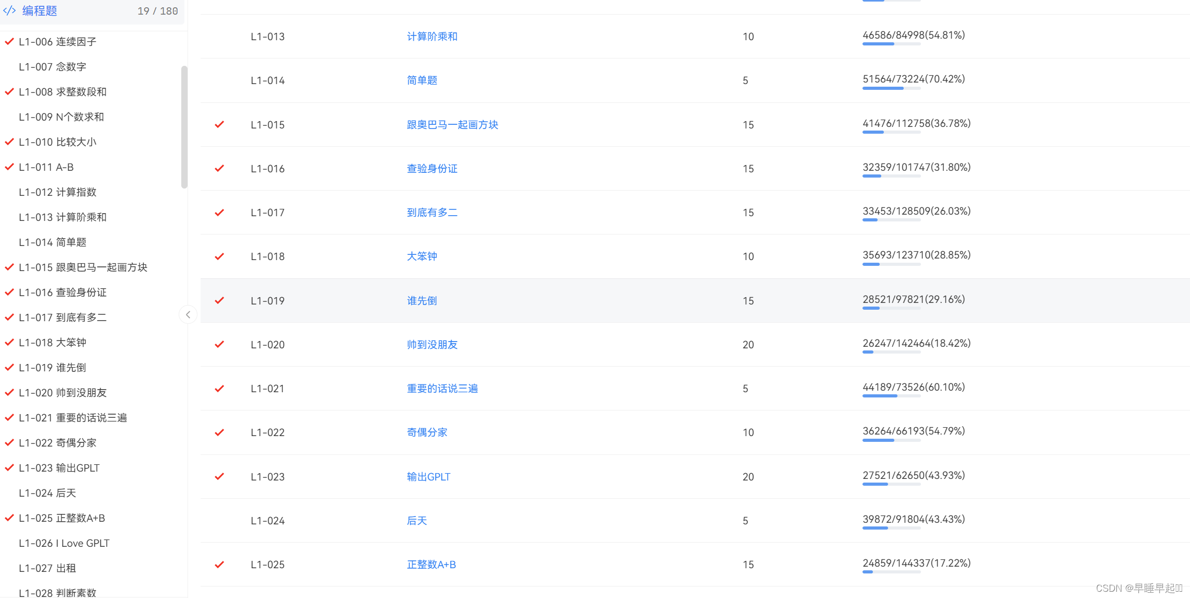Screen dimensions: 1190x598
Task: Click the pass-rate bar under 26247/142464(18.42%)
Action: point(891,353)
